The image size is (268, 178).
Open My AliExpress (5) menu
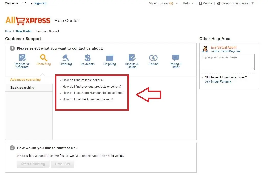tap(161, 3)
